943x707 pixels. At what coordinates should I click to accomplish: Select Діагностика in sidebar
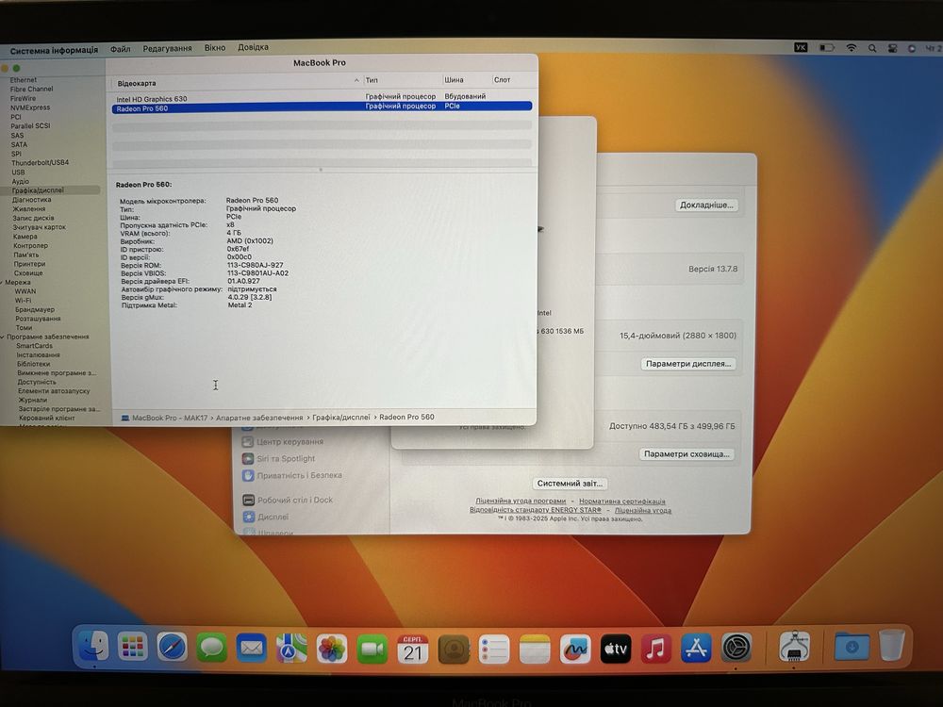coord(32,200)
